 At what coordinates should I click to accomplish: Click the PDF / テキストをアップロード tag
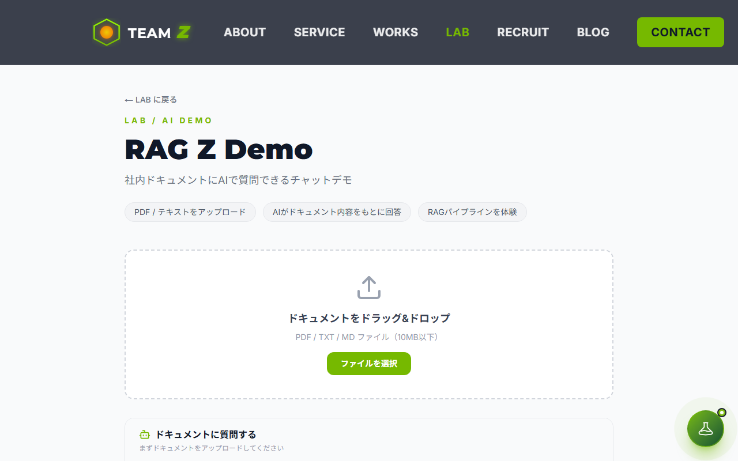pos(190,212)
